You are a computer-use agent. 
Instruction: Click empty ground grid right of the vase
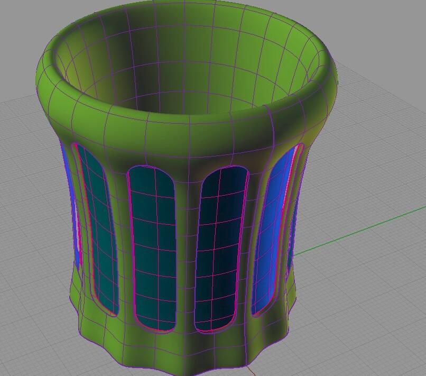[x=365, y=296]
